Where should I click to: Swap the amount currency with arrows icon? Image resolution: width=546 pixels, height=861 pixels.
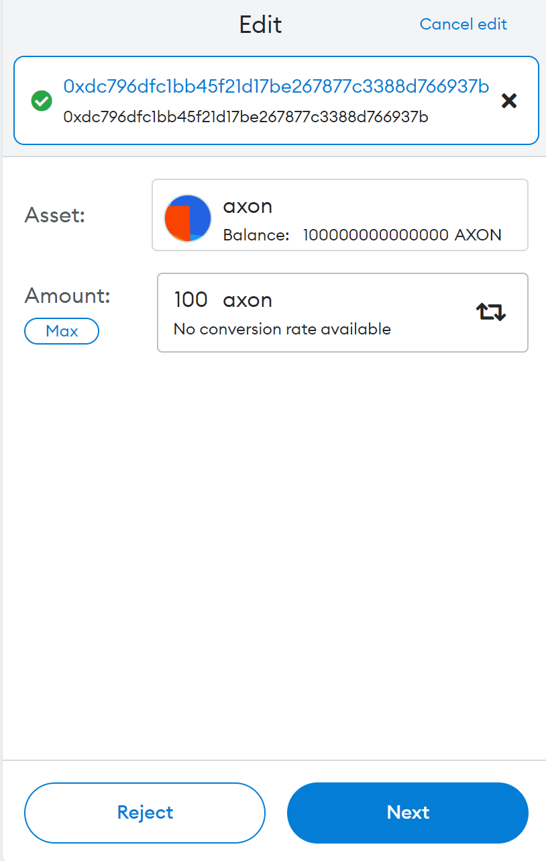[x=491, y=312]
